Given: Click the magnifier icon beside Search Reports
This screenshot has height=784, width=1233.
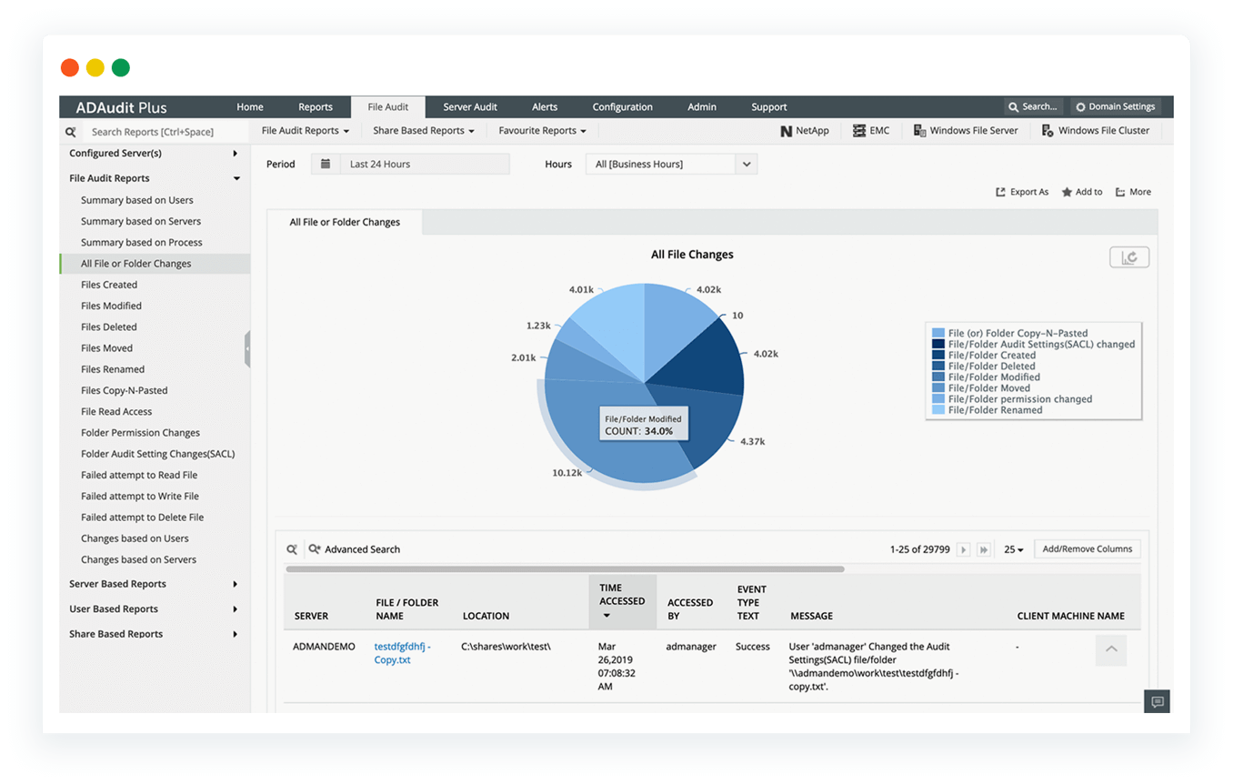Looking at the screenshot, I should [x=71, y=132].
